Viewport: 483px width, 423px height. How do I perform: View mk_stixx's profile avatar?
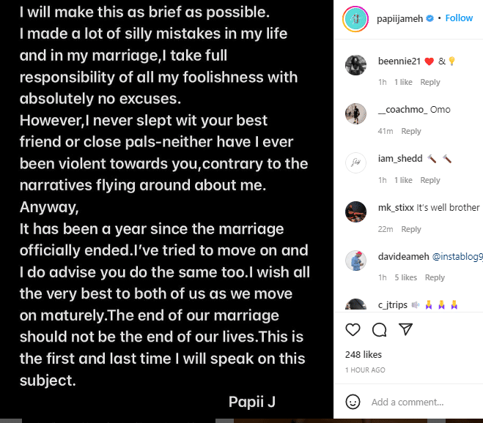click(355, 211)
